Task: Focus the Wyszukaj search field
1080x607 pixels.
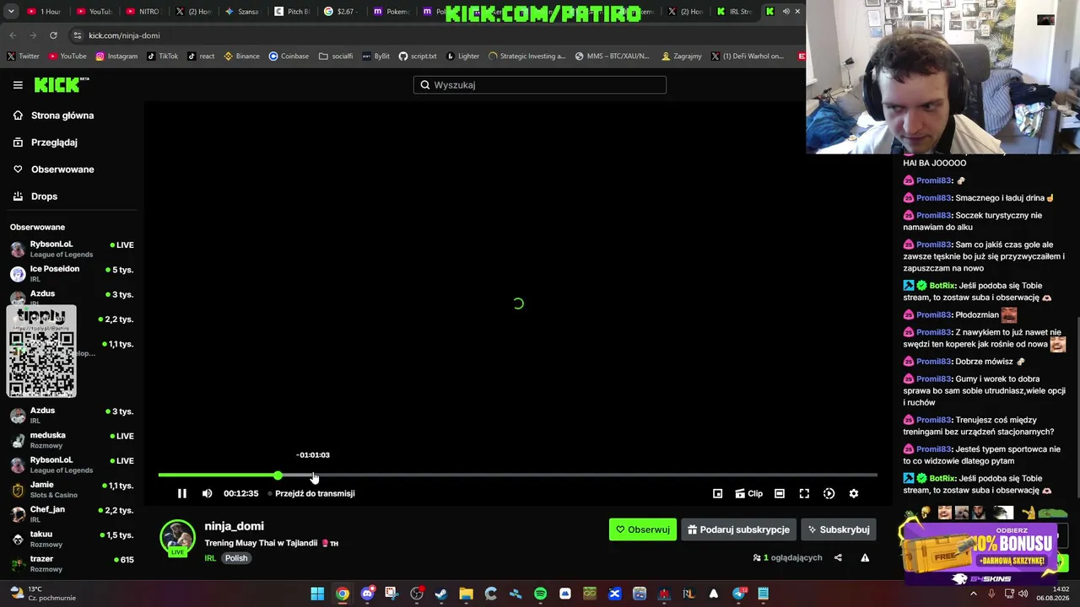Action: [x=540, y=85]
